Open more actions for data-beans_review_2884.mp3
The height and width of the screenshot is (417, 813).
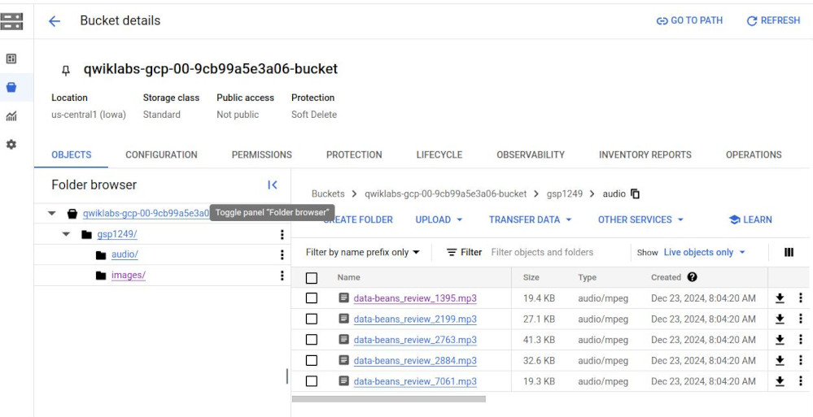pos(801,360)
